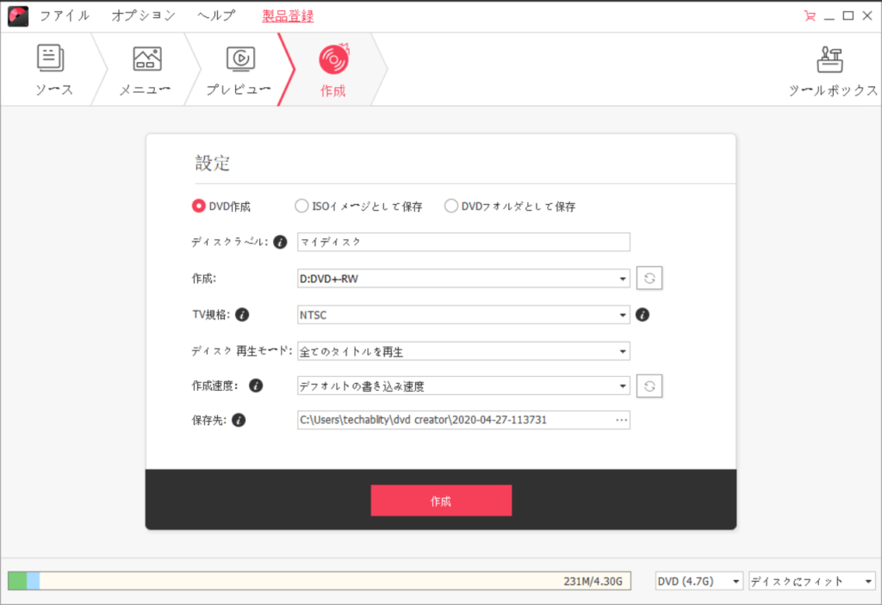Expand the DVD (4.7G) capacity dropdown
Image resolution: width=882 pixels, height=605 pixels.
click(x=698, y=581)
